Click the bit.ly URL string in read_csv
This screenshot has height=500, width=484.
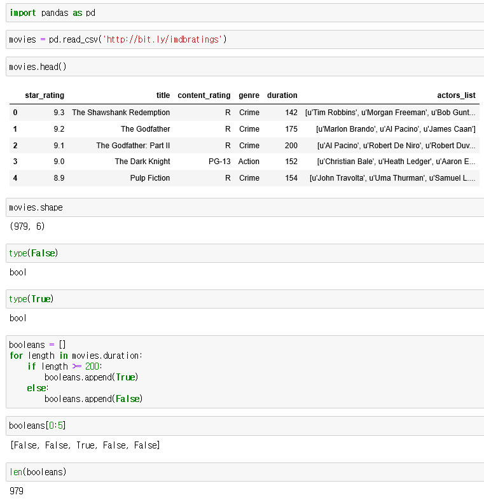pyautogui.click(x=163, y=40)
